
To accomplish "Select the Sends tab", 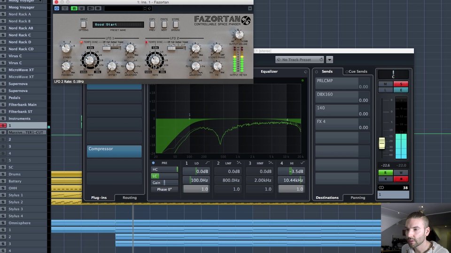I will tap(327, 71).
